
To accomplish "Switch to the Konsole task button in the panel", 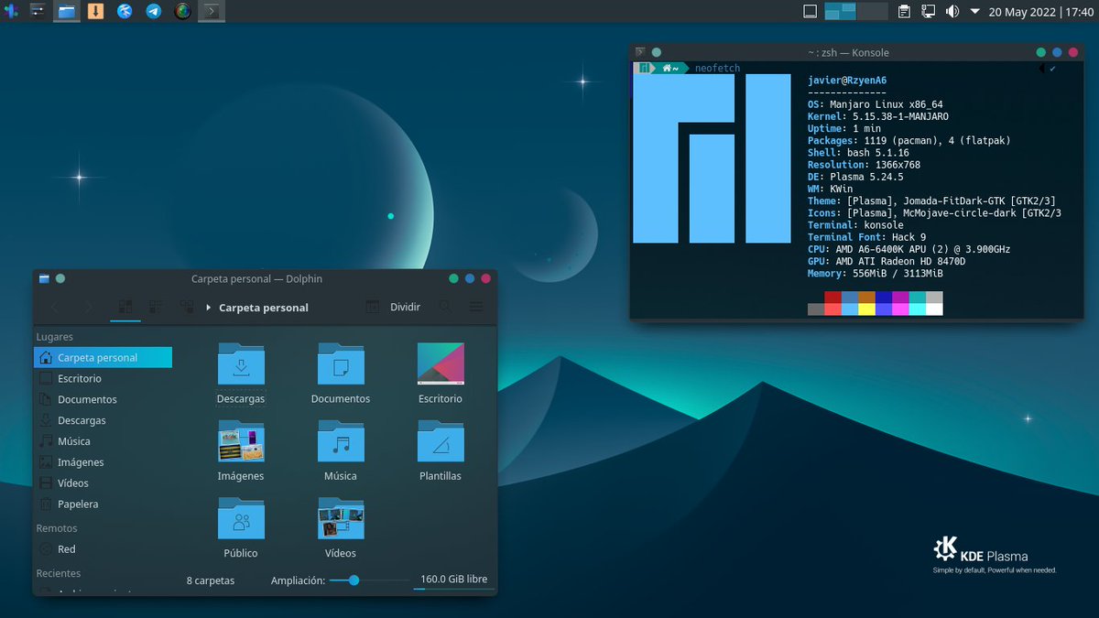I will (x=212, y=12).
